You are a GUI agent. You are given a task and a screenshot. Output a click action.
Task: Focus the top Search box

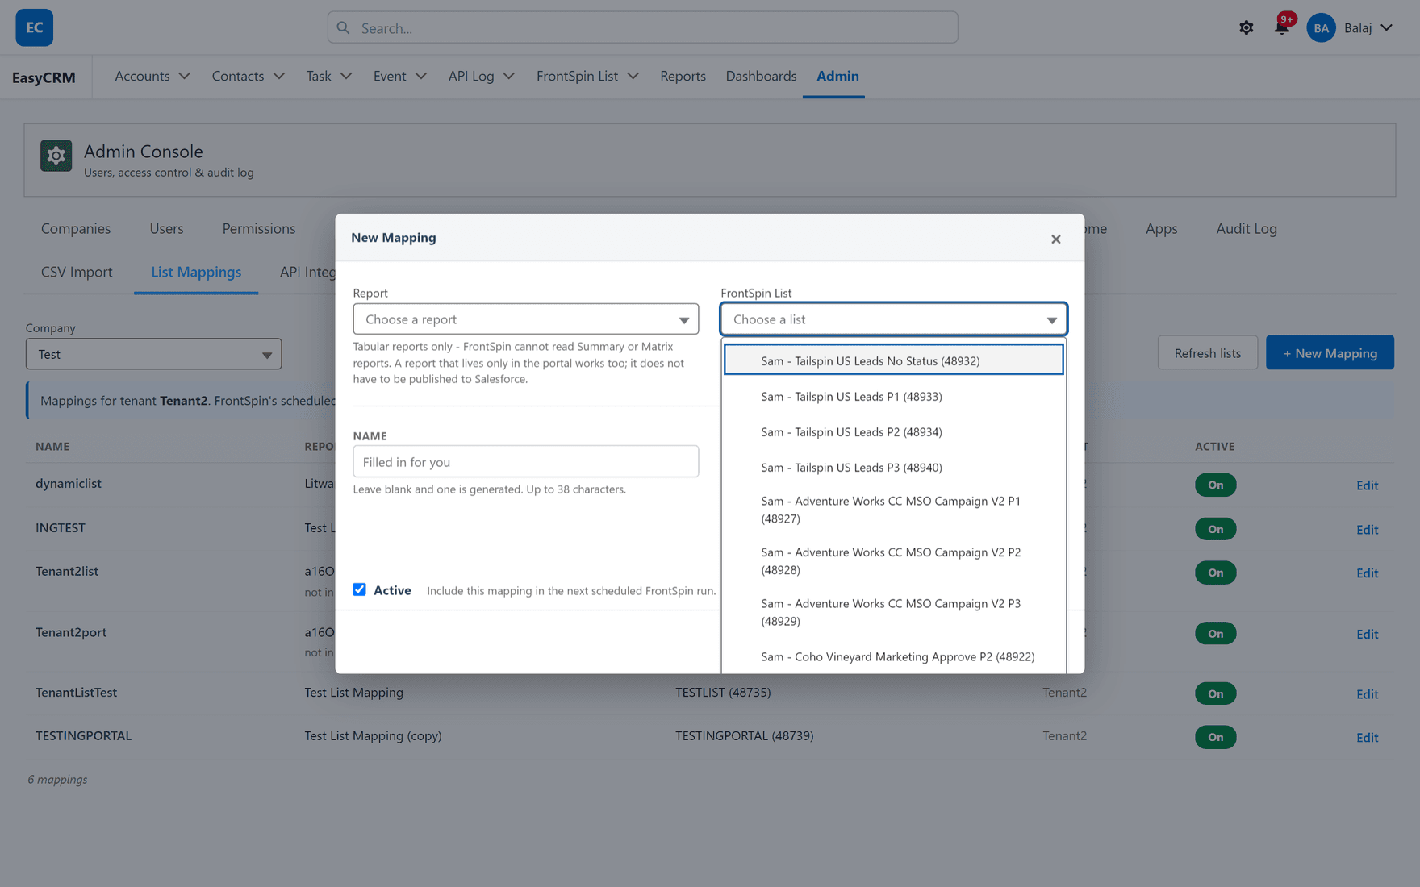point(642,27)
